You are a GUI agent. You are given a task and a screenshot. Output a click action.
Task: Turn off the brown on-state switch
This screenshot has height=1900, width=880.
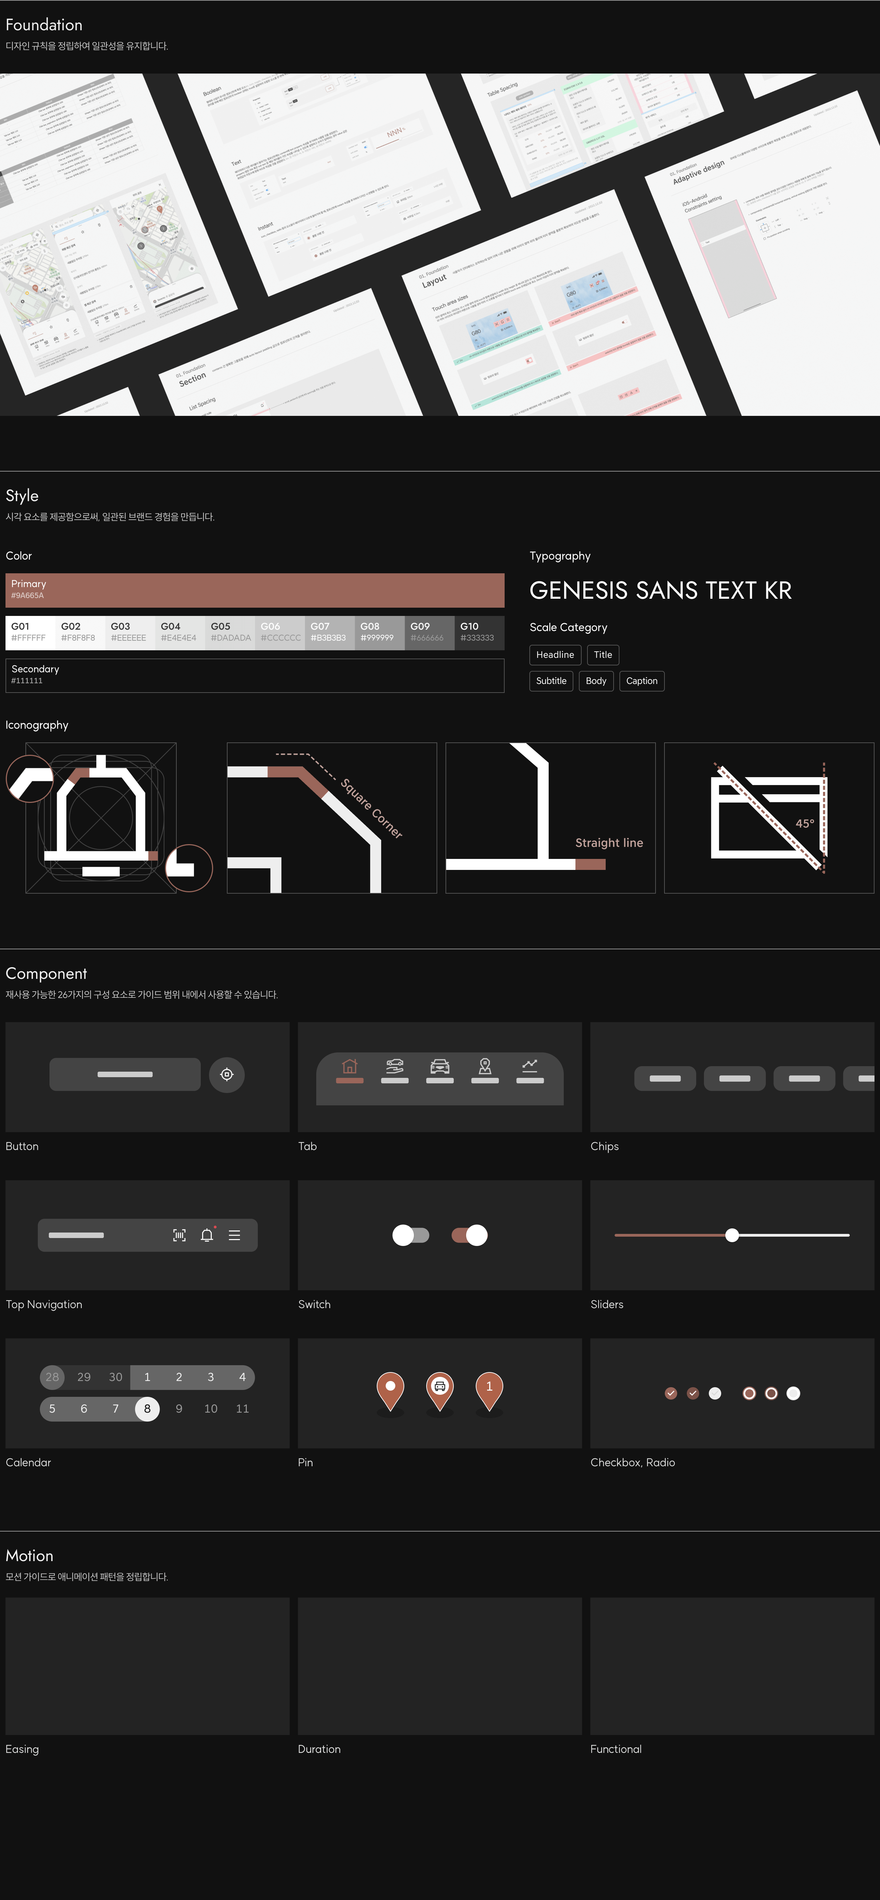pyautogui.click(x=469, y=1235)
